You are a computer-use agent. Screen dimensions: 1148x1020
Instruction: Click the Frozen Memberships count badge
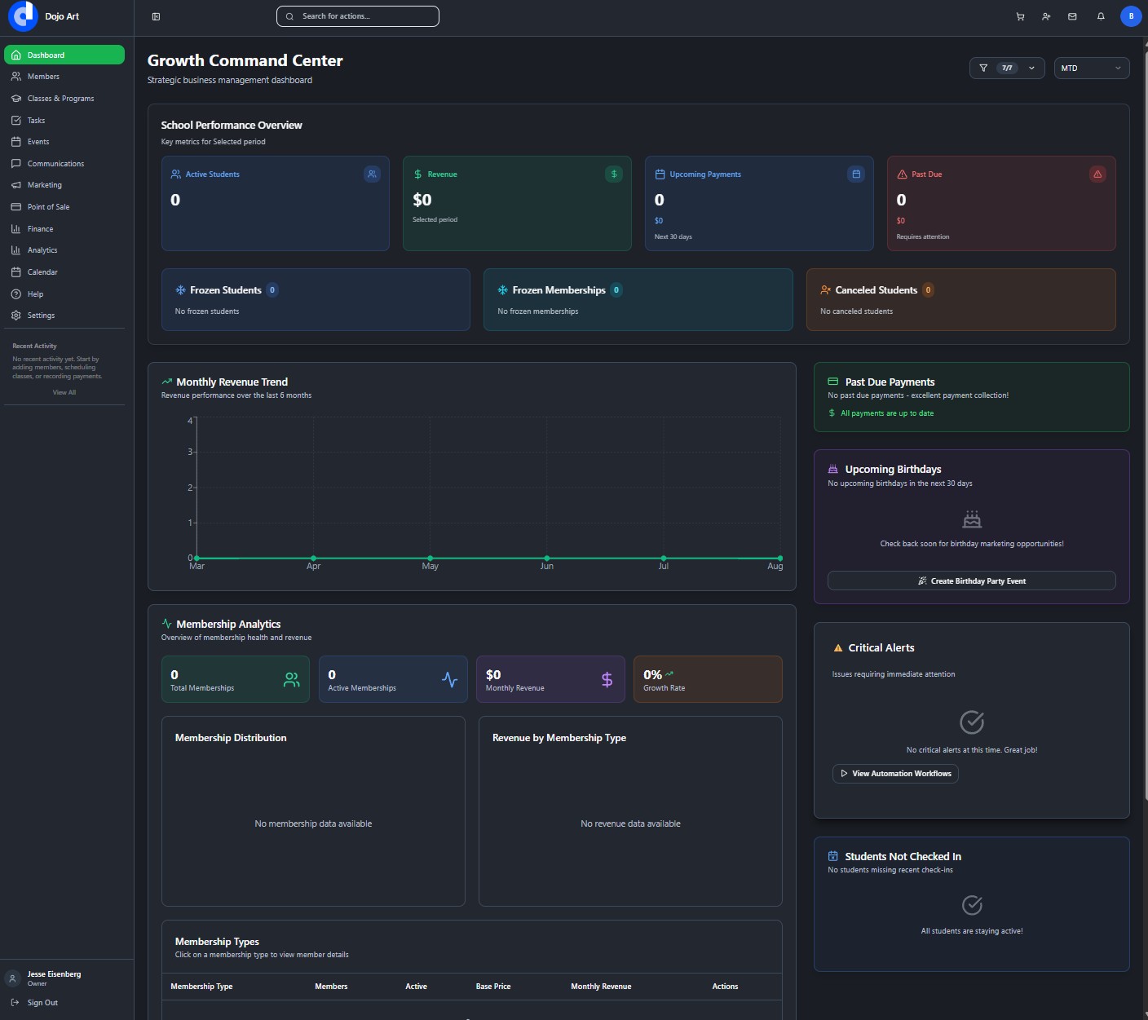(x=616, y=290)
